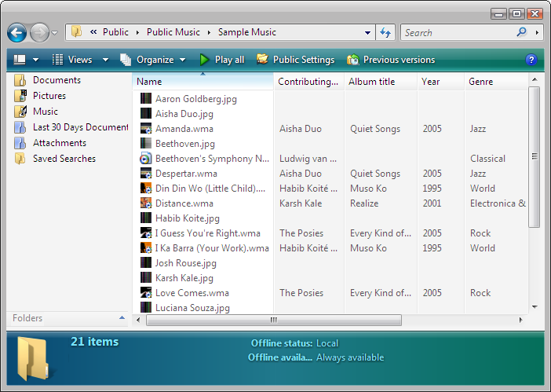Image resolution: width=551 pixels, height=392 pixels.
Task: Click the Play all green arrow
Action: click(204, 60)
